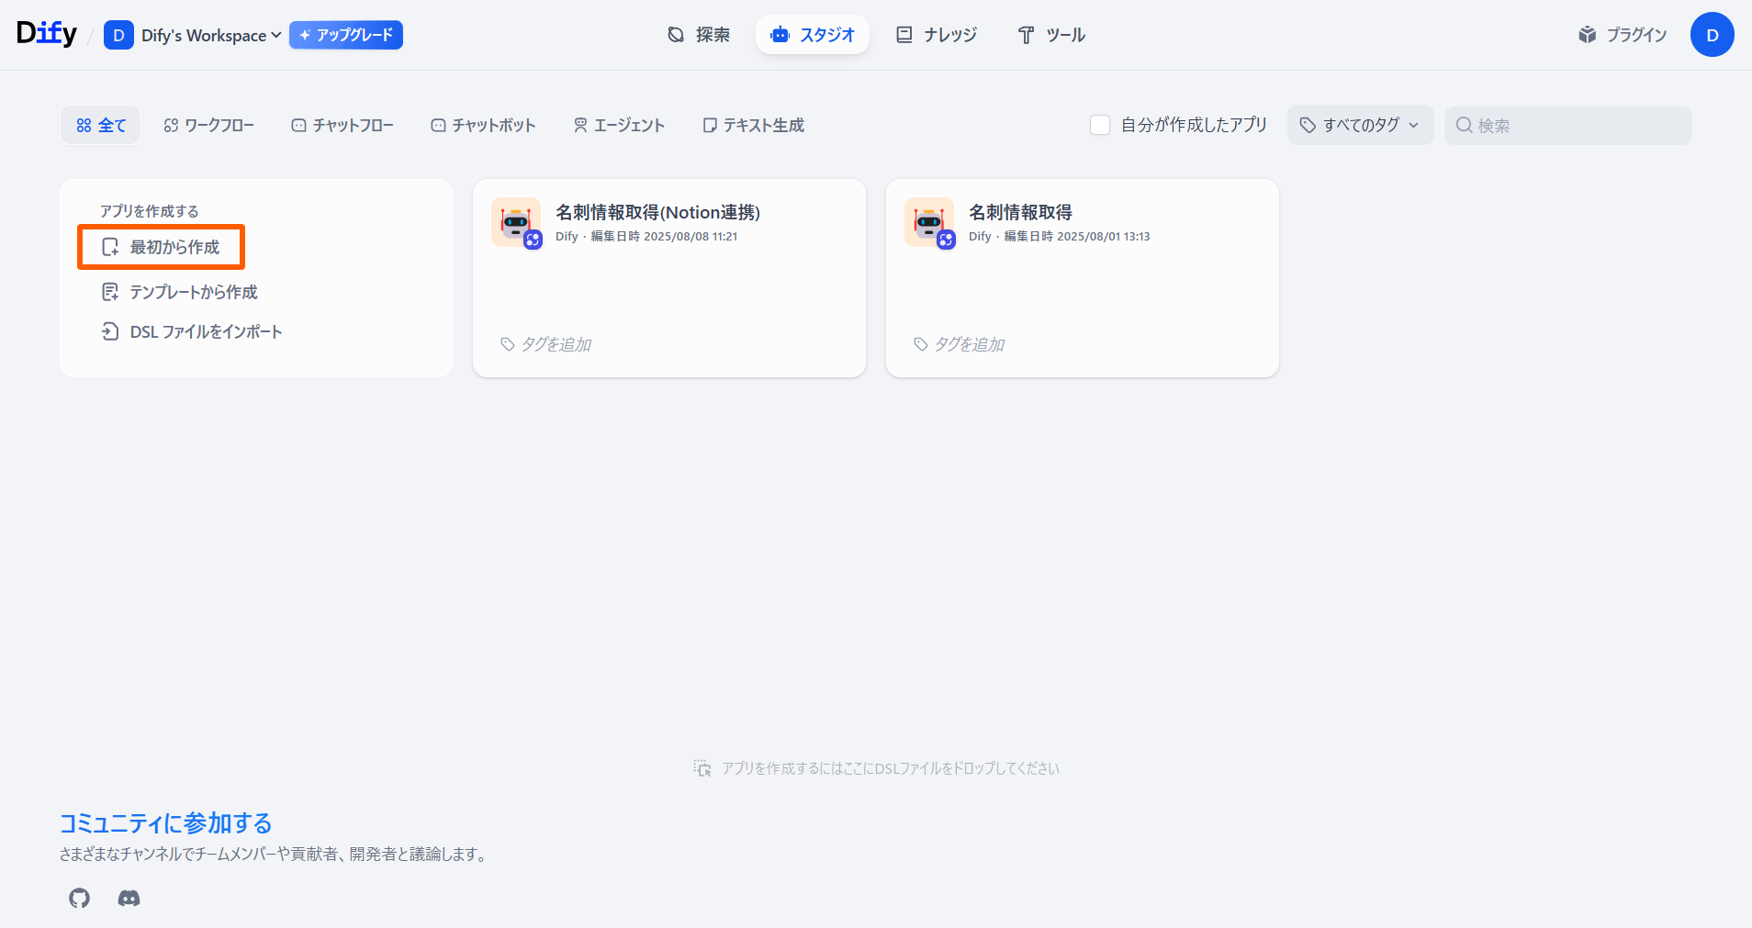This screenshot has width=1752, height=928.
Task: Enable the 自分が作成したアプリ filter
Action: point(1100,124)
